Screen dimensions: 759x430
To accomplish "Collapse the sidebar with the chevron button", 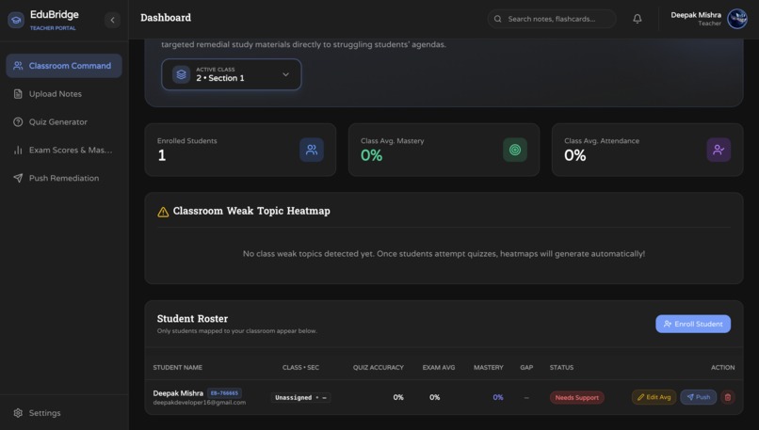I will pos(112,20).
